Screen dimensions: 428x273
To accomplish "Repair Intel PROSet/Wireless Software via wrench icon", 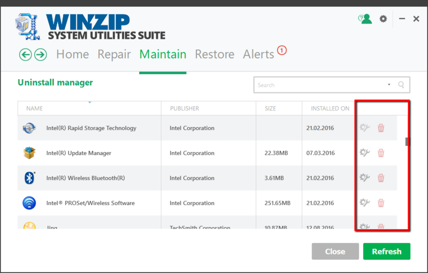I will point(364,202).
